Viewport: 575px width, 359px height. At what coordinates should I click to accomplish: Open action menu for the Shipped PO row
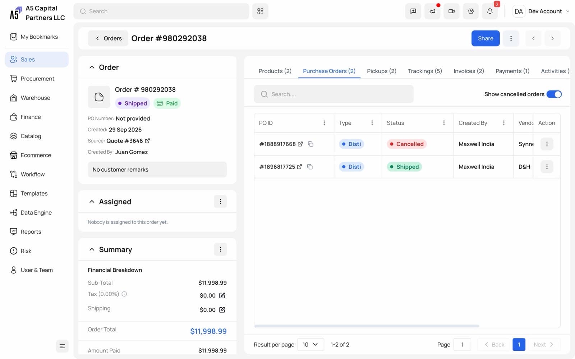coord(547,167)
